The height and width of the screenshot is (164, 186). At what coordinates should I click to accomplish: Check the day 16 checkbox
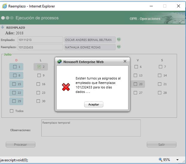(38, 84)
